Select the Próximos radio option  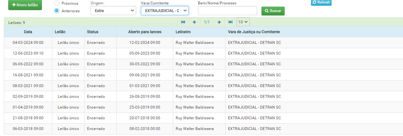57,3
